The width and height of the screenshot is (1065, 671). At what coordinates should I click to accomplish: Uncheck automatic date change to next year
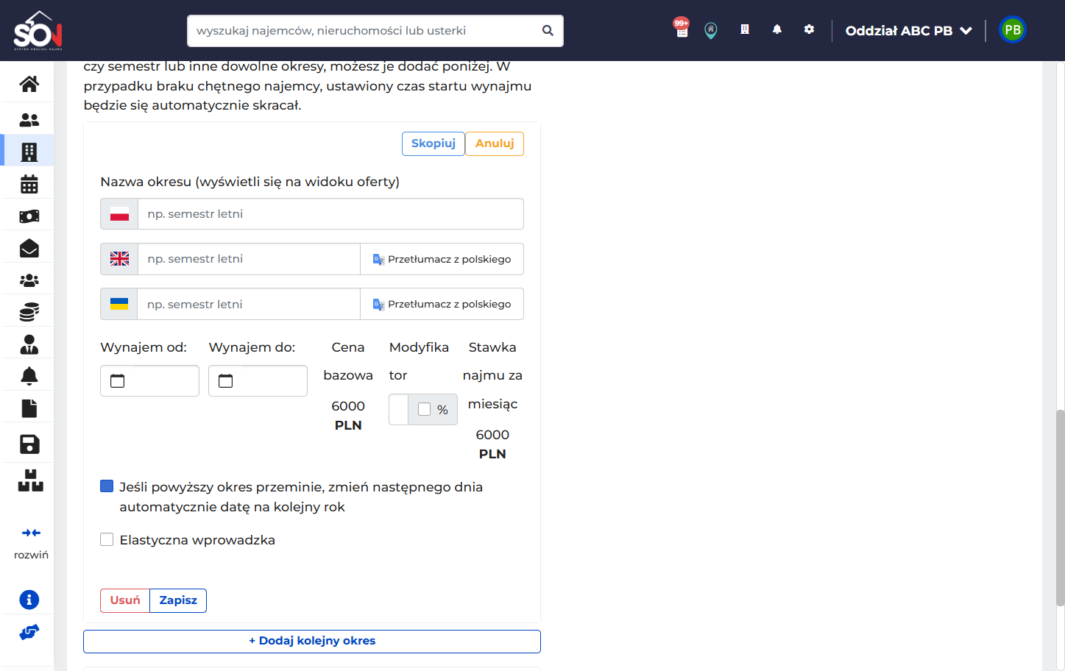[x=107, y=486]
